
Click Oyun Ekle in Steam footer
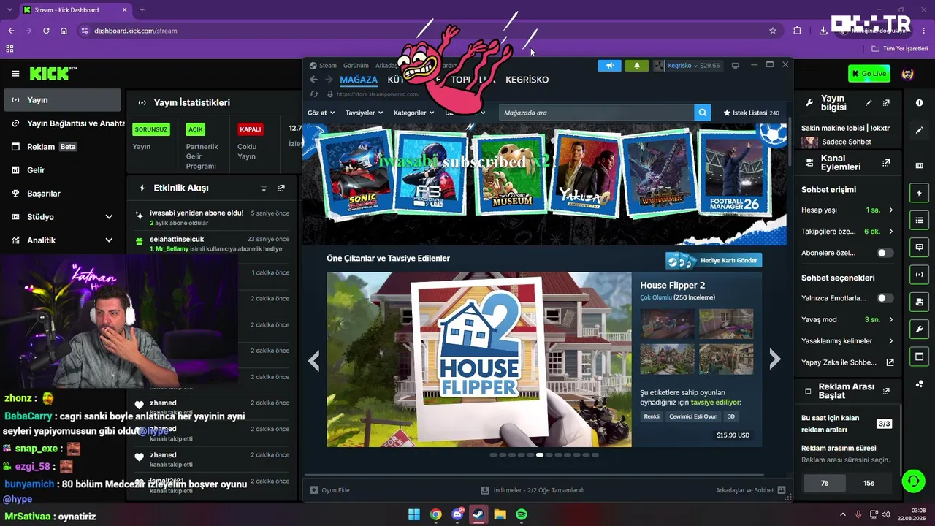[329, 490]
